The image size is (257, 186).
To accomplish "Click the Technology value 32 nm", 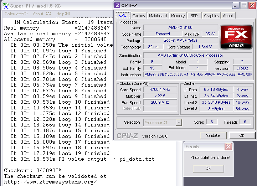I will pos(153,47).
